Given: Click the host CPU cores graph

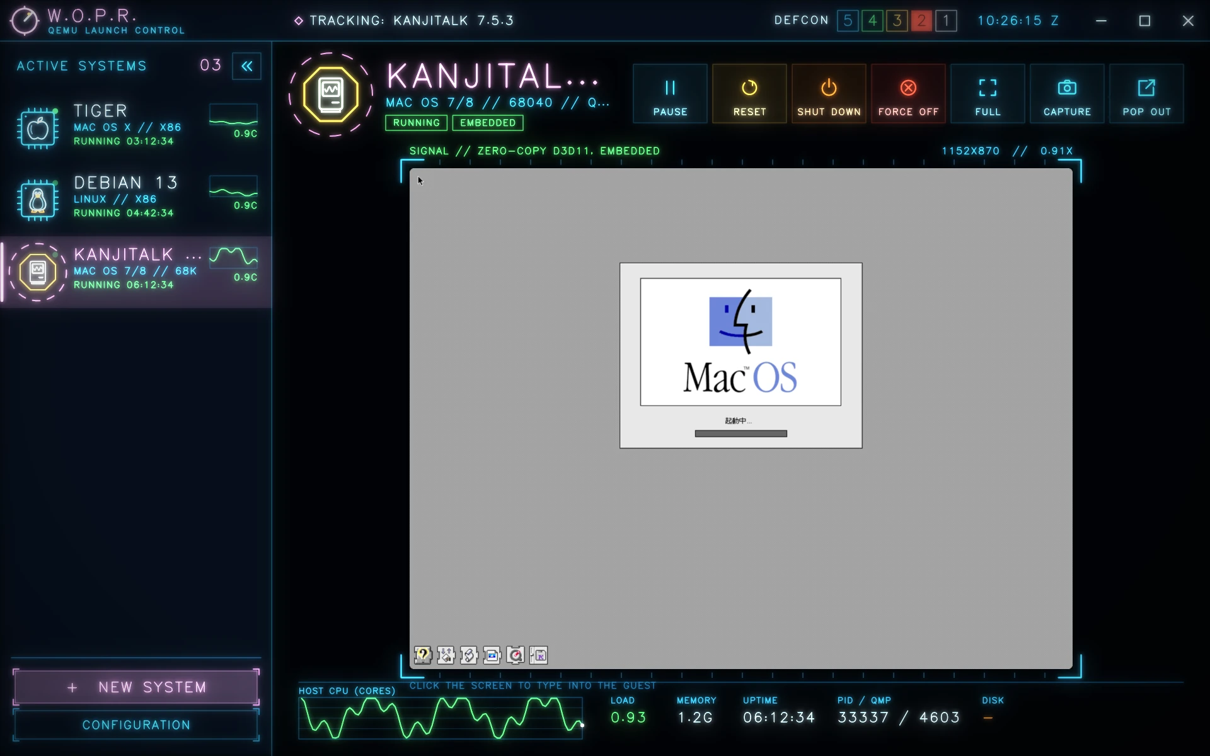Looking at the screenshot, I should coord(441,718).
